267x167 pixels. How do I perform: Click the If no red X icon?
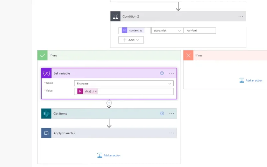[x=188, y=55]
